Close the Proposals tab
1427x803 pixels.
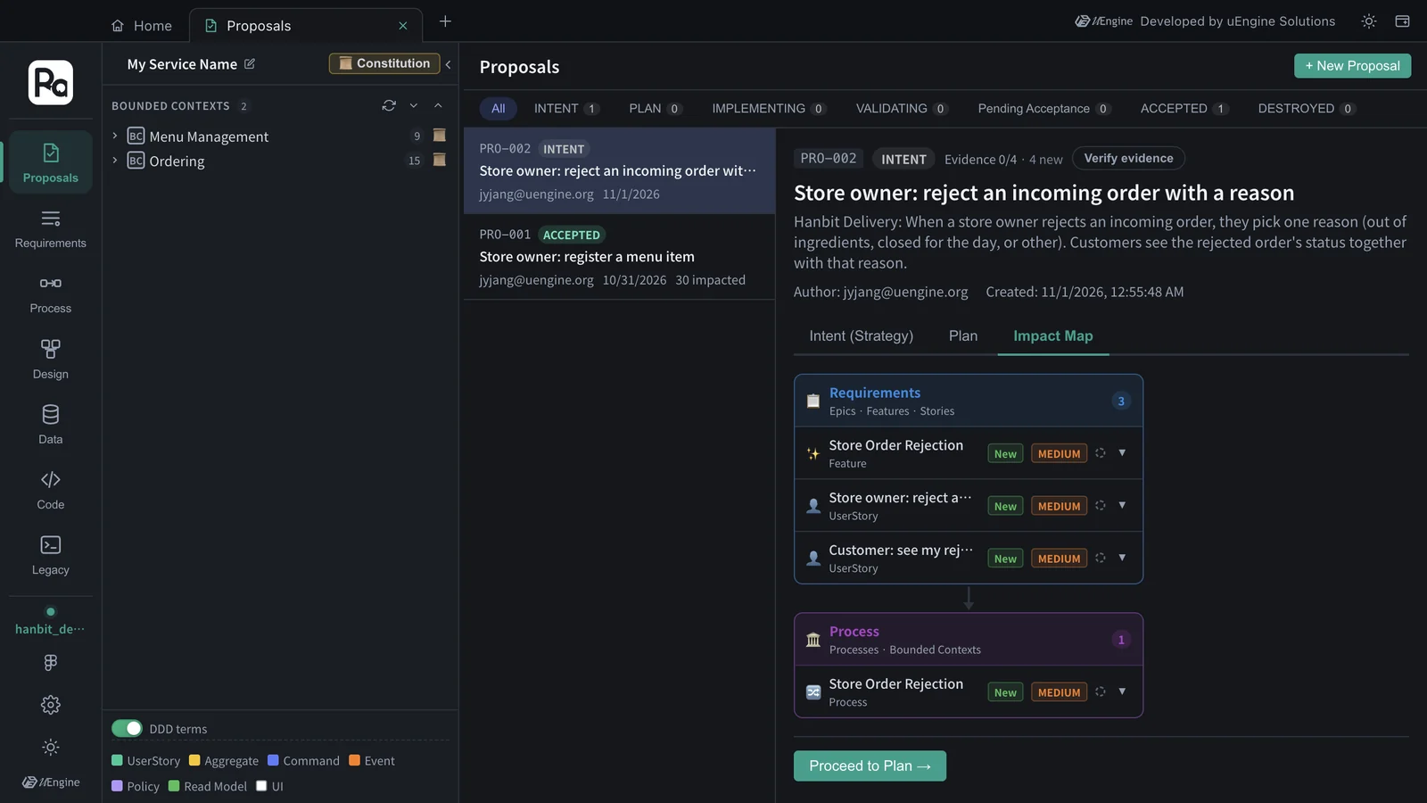(403, 26)
